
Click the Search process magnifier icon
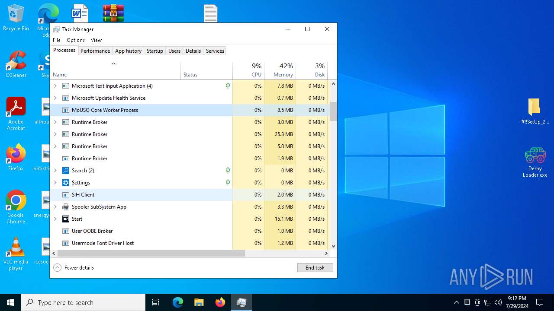coord(66,171)
